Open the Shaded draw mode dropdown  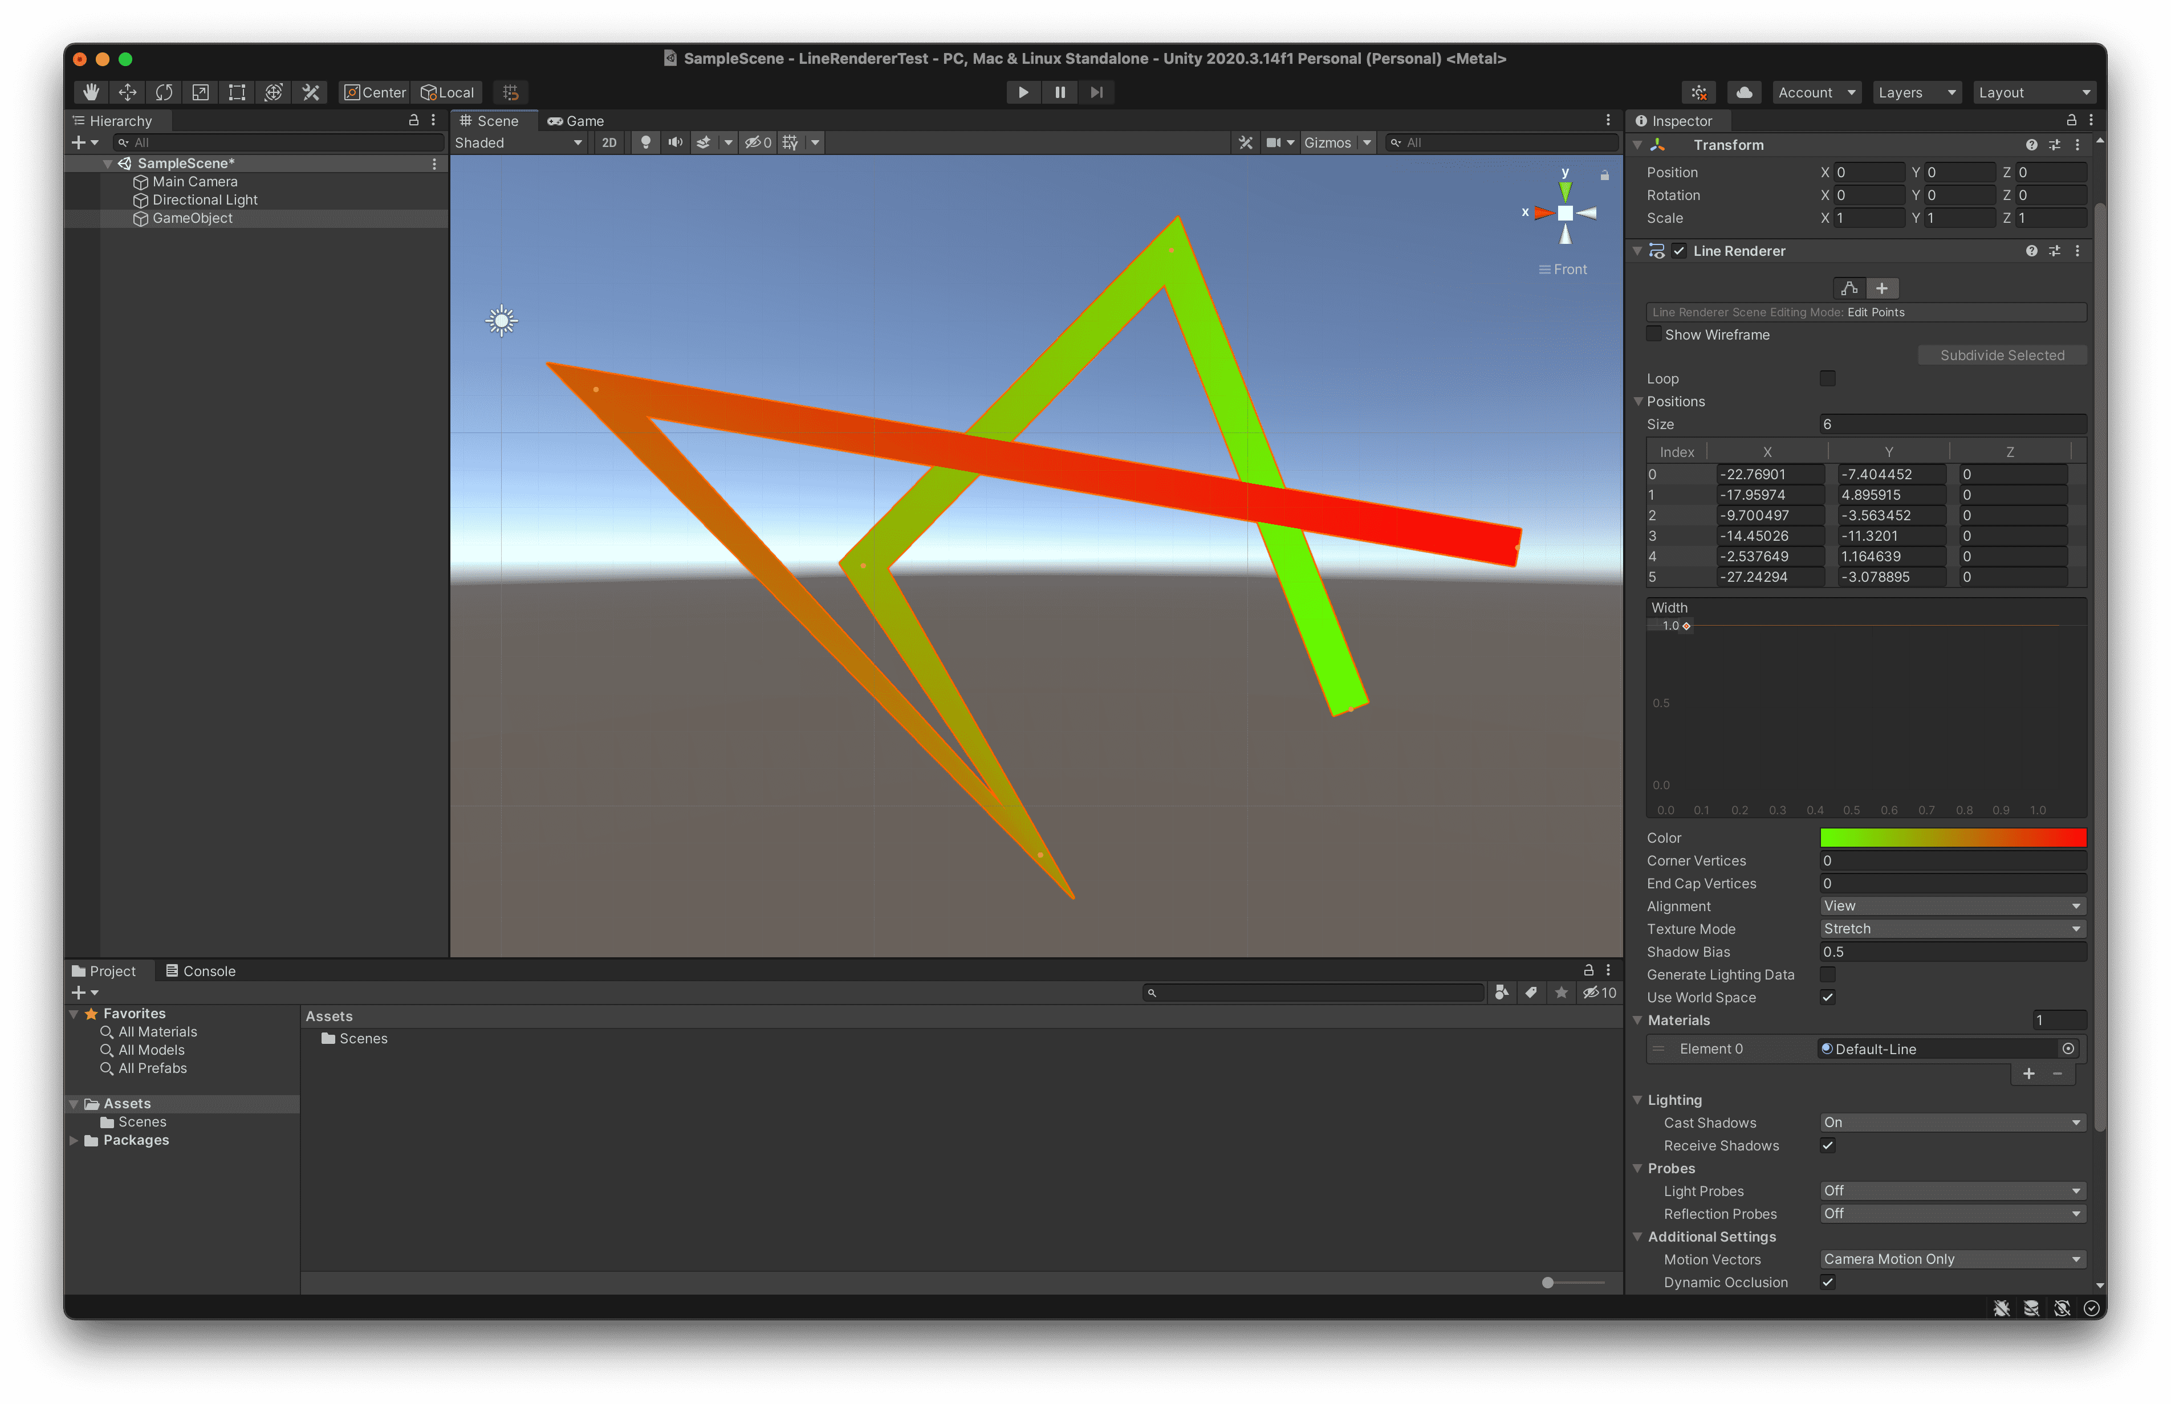pyautogui.click(x=518, y=142)
